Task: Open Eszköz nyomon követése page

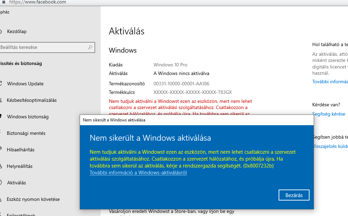Action: [33, 199]
